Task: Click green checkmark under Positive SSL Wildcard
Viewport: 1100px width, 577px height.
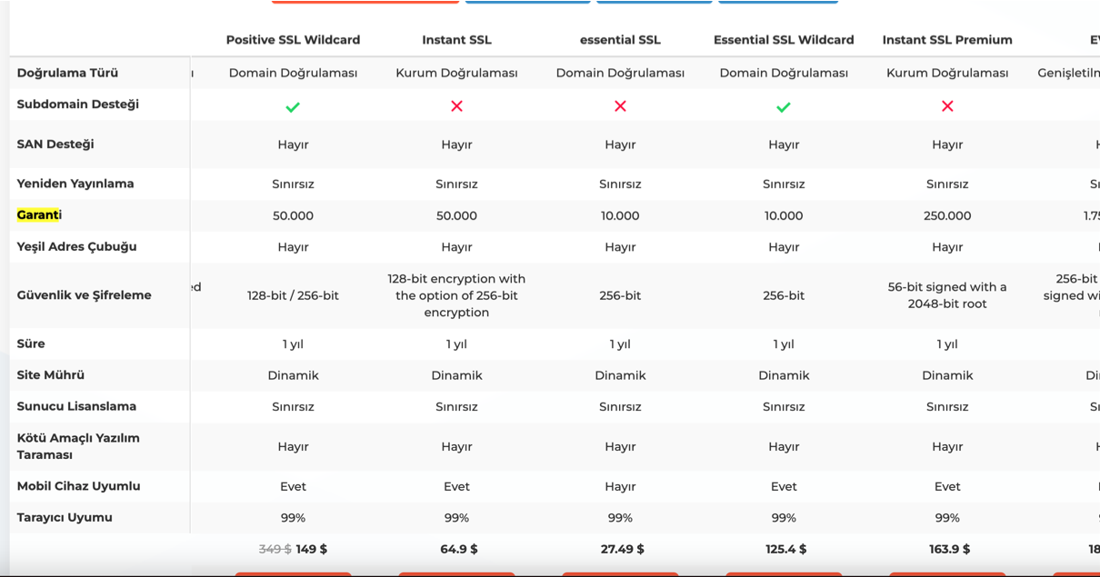Action: [293, 106]
